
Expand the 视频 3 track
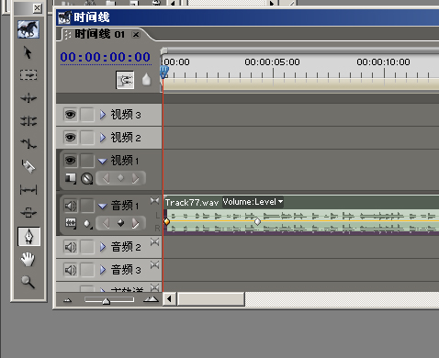(x=103, y=115)
